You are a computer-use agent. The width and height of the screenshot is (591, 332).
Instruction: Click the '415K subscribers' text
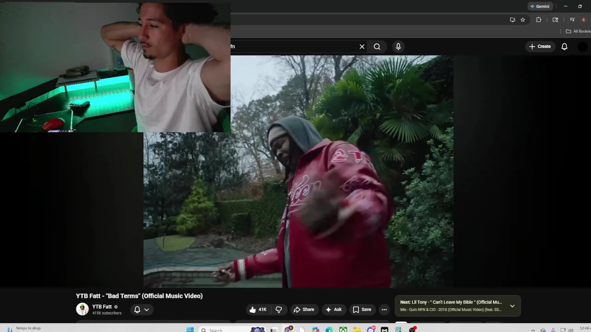coord(107,313)
